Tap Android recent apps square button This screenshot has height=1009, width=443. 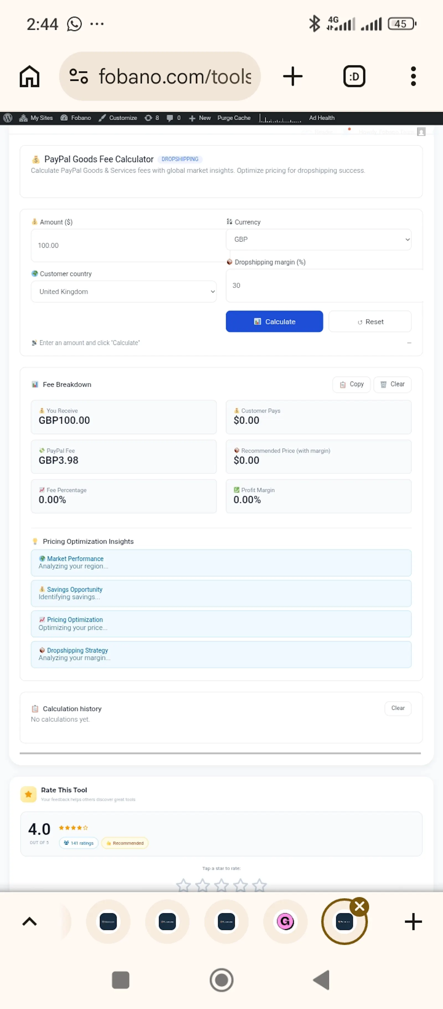point(120,980)
